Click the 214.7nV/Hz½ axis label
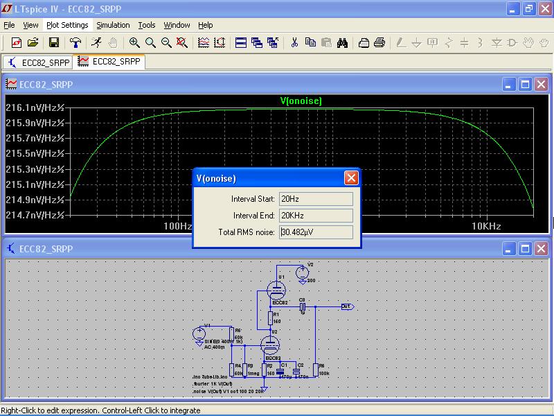Viewport: 554px width, 416px height. pos(35,215)
